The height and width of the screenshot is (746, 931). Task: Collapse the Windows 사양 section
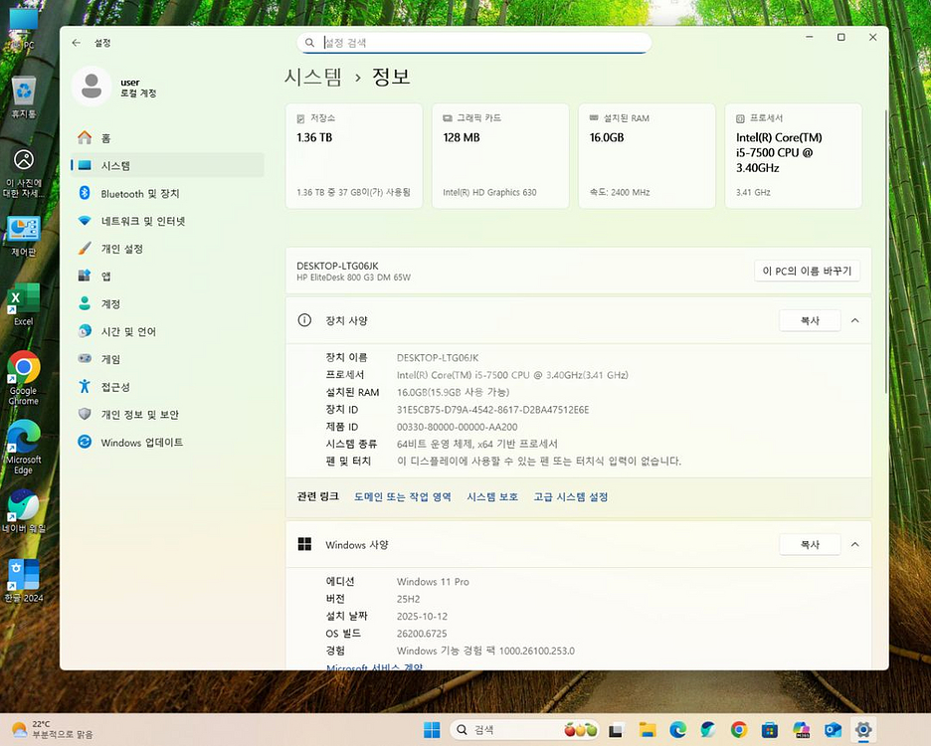click(x=854, y=545)
